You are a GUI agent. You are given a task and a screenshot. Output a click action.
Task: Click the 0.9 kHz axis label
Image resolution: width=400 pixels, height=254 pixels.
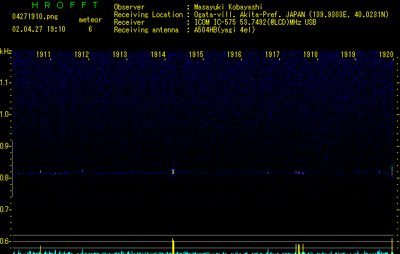pos(5,146)
